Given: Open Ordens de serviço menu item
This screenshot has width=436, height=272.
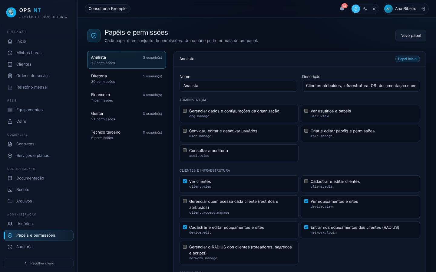Looking at the screenshot, I should [38, 76].
